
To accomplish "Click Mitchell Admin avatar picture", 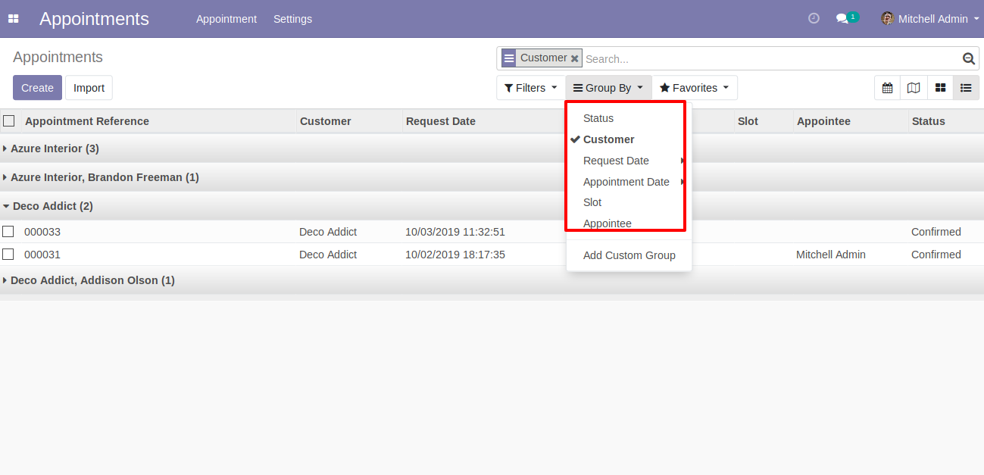I will [887, 18].
